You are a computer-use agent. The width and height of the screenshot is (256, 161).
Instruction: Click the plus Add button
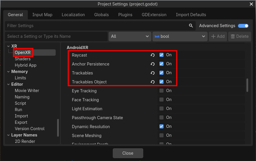coord(218,36)
